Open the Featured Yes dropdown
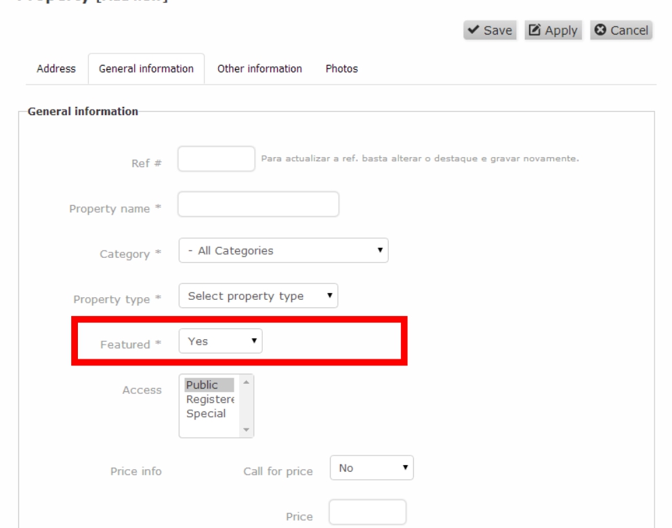 [220, 341]
